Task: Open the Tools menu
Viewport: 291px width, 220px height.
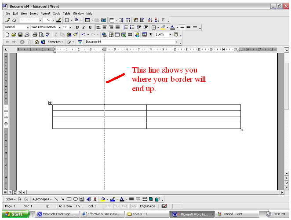Action: click(x=57, y=13)
